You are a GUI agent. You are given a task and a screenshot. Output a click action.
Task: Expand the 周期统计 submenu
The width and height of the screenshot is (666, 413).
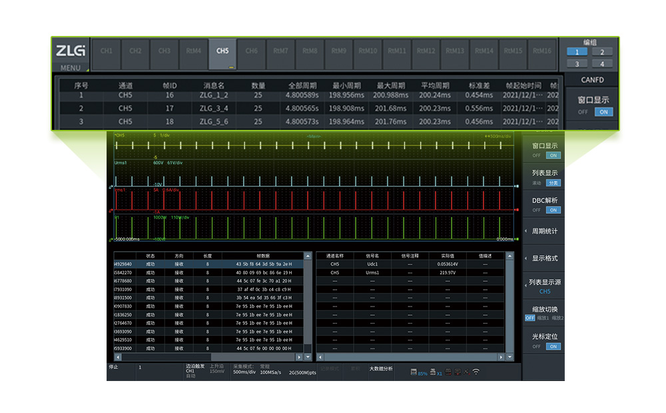(x=543, y=231)
